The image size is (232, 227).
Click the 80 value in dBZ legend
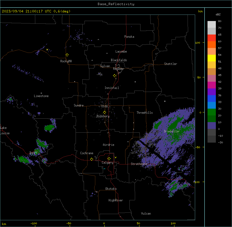[220, 21]
